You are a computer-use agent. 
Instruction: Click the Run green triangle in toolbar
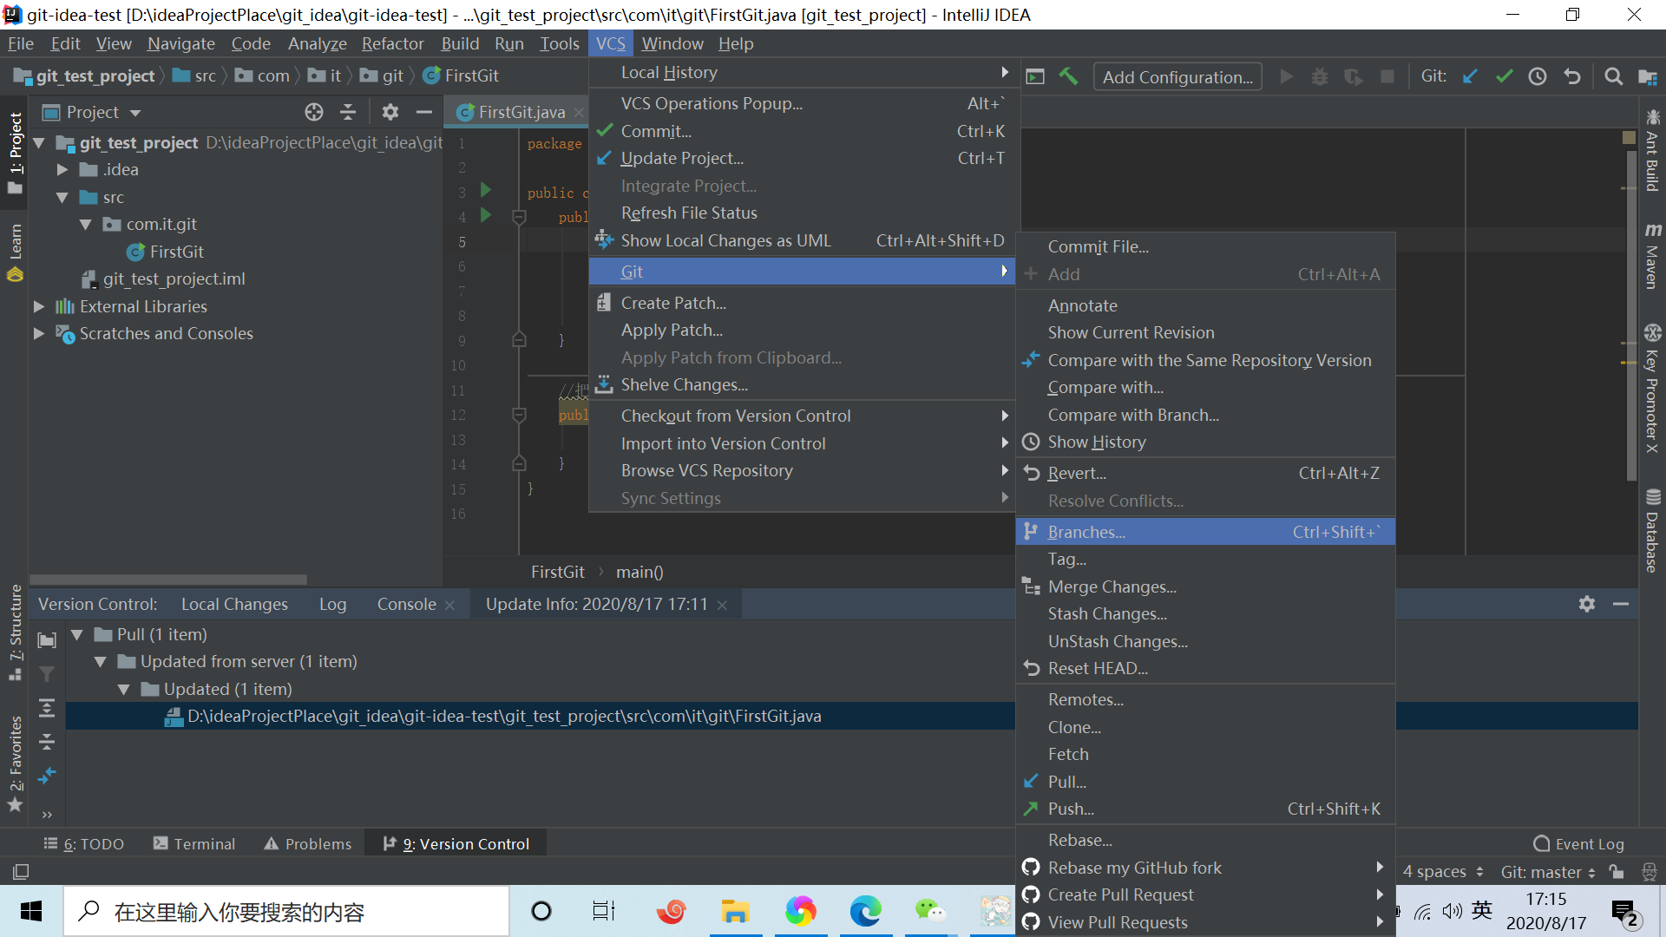point(1287,76)
